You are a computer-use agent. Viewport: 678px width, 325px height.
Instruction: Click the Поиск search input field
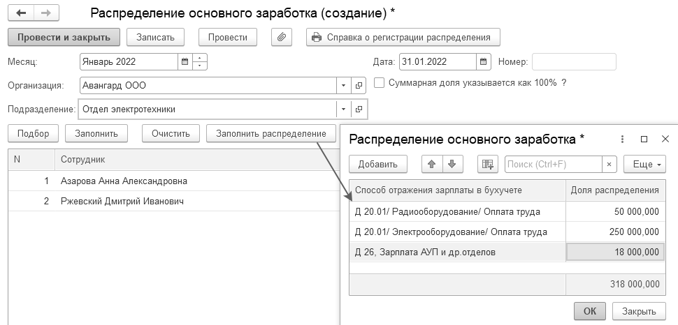[x=552, y=164]
